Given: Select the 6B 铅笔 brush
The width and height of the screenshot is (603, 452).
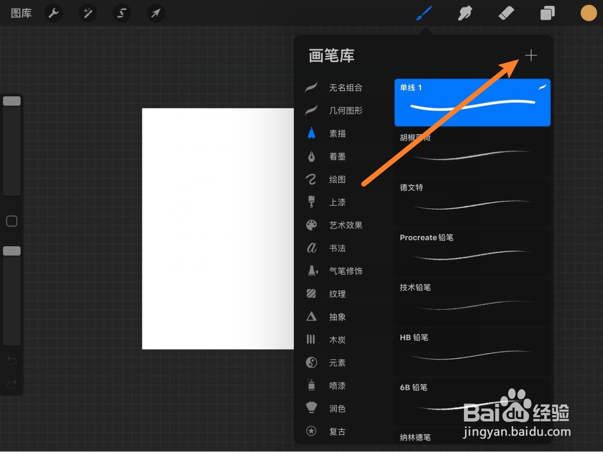Looking at the screenshot, I should click(x=472, y=402).
